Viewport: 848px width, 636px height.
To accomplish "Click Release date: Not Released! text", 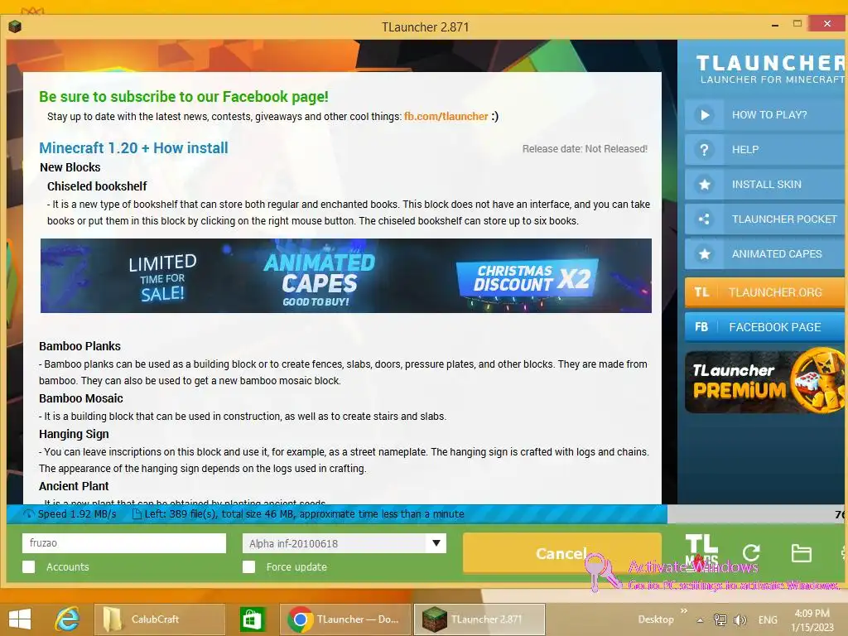I will tap(585, 149).
